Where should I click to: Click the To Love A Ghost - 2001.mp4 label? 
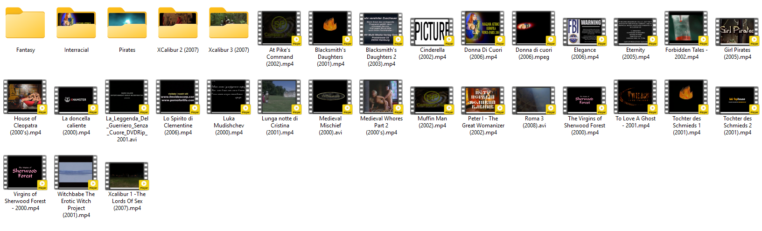636,122
